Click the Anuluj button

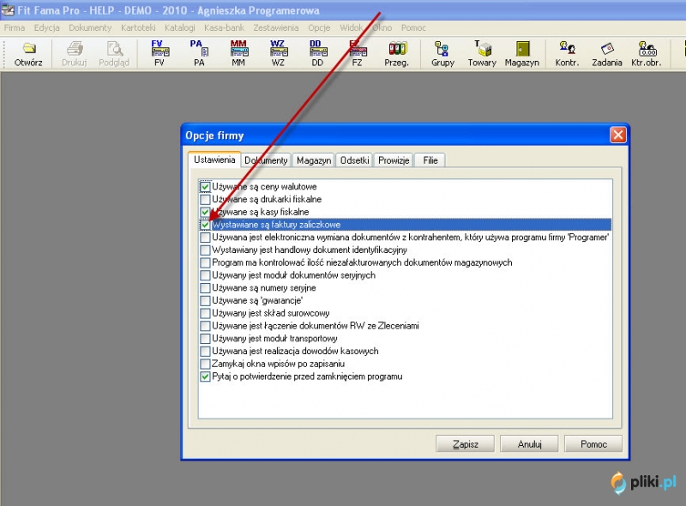pos(529,444)
